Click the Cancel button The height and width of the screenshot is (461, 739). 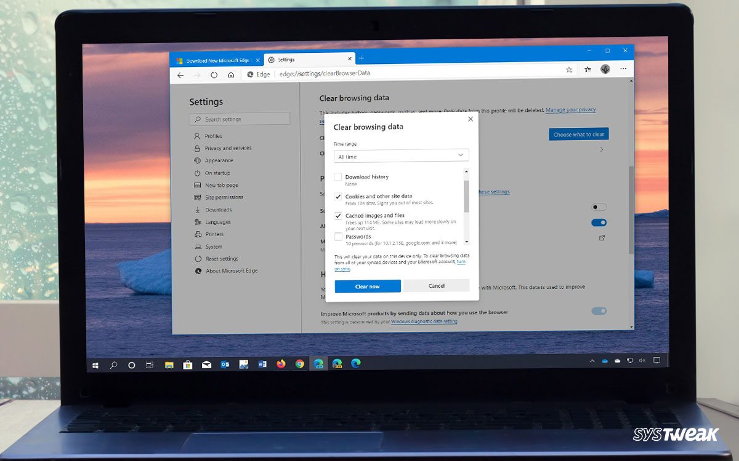click(x=436, y=286)
